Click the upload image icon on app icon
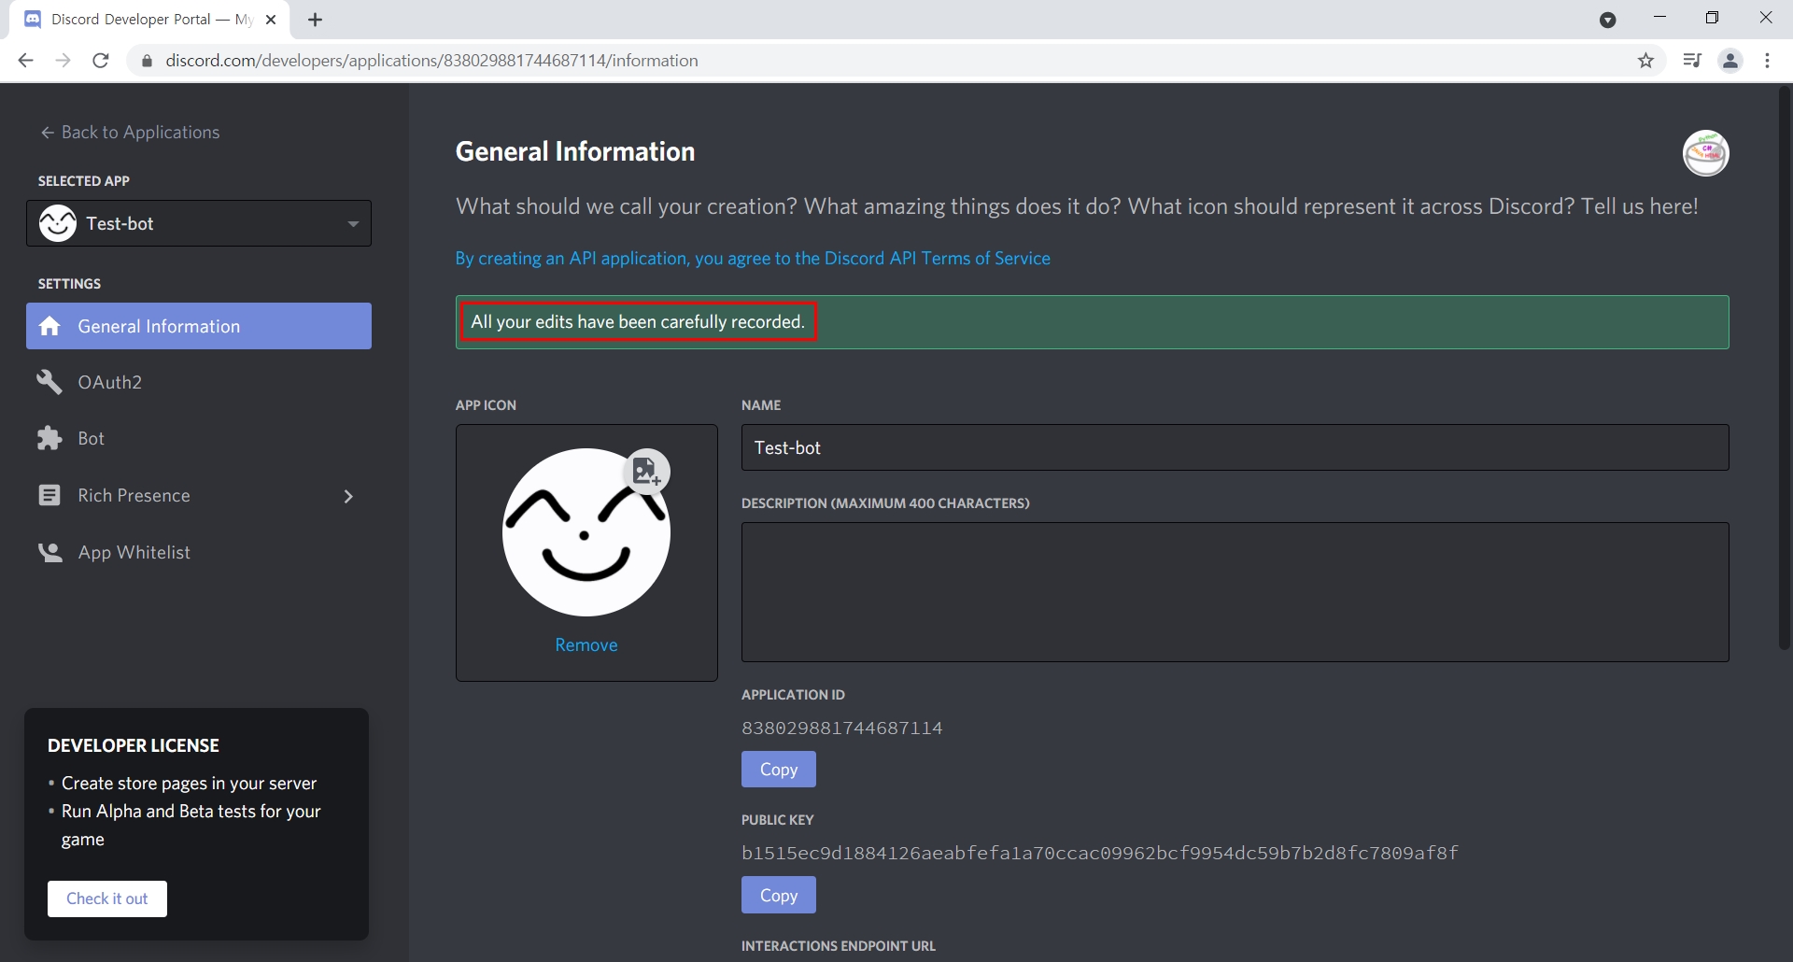Image resolution: width=1793 pixels, height=962 pixels. tap(646, 471)
